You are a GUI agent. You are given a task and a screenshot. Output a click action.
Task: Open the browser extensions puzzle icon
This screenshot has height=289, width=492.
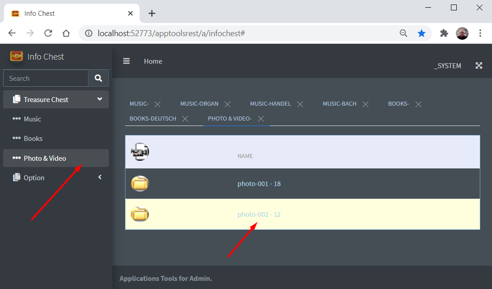pos(444,33)
